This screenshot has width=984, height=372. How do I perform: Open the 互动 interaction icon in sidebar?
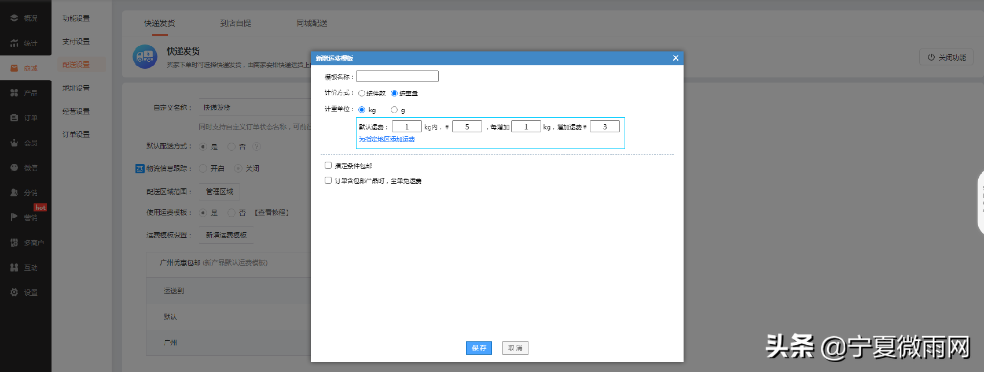[14, 267]
